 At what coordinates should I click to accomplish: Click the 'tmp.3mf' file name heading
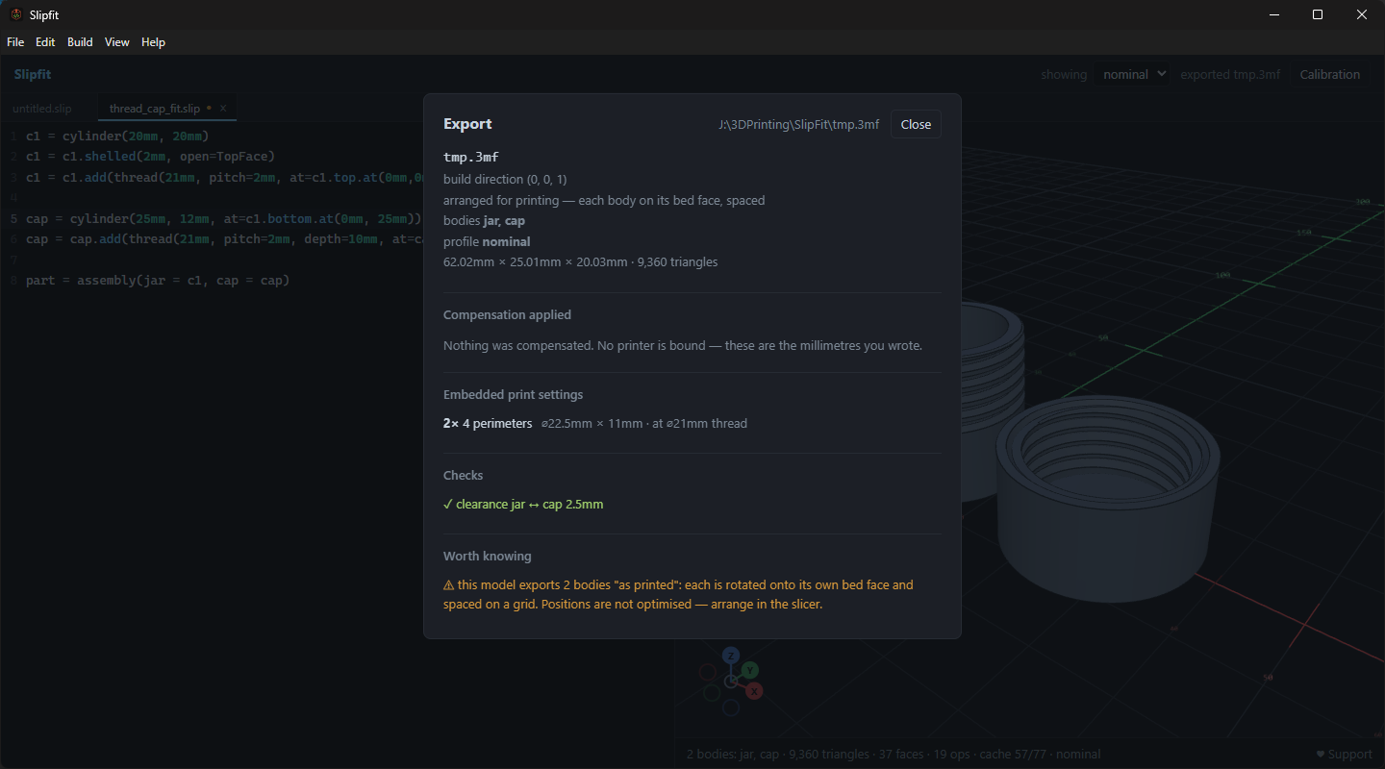pyautogui.click(x=471, y=157)
